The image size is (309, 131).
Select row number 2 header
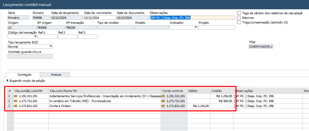[x=10, y=101]
